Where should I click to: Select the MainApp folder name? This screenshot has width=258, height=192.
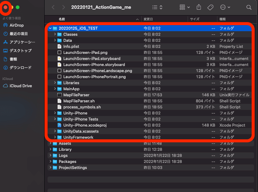tap(71, 89)
